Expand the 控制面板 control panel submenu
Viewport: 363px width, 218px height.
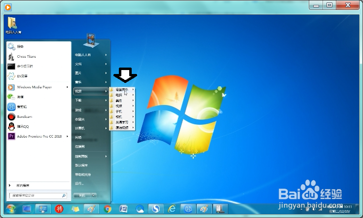pyautogui.click(x=91, y=156)
